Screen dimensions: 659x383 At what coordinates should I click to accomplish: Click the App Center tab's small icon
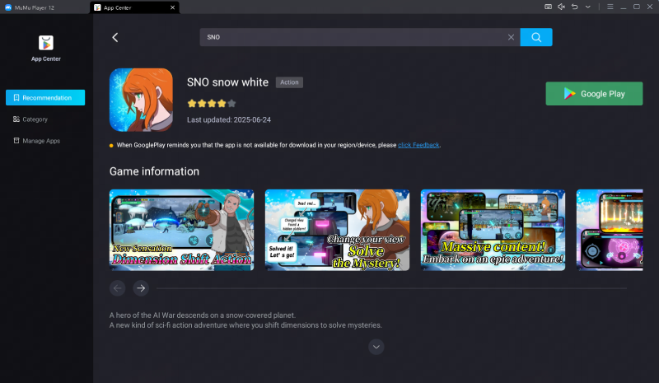point(97,7)
